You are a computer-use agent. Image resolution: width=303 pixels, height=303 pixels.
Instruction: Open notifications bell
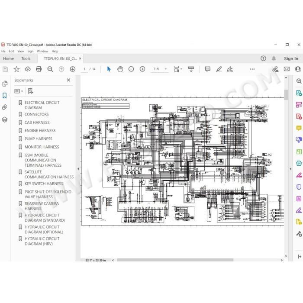(274, 58)
